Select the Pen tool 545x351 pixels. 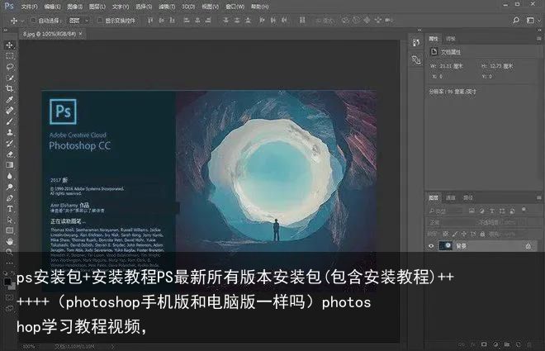pyautogui.click(x=10, y=198)
